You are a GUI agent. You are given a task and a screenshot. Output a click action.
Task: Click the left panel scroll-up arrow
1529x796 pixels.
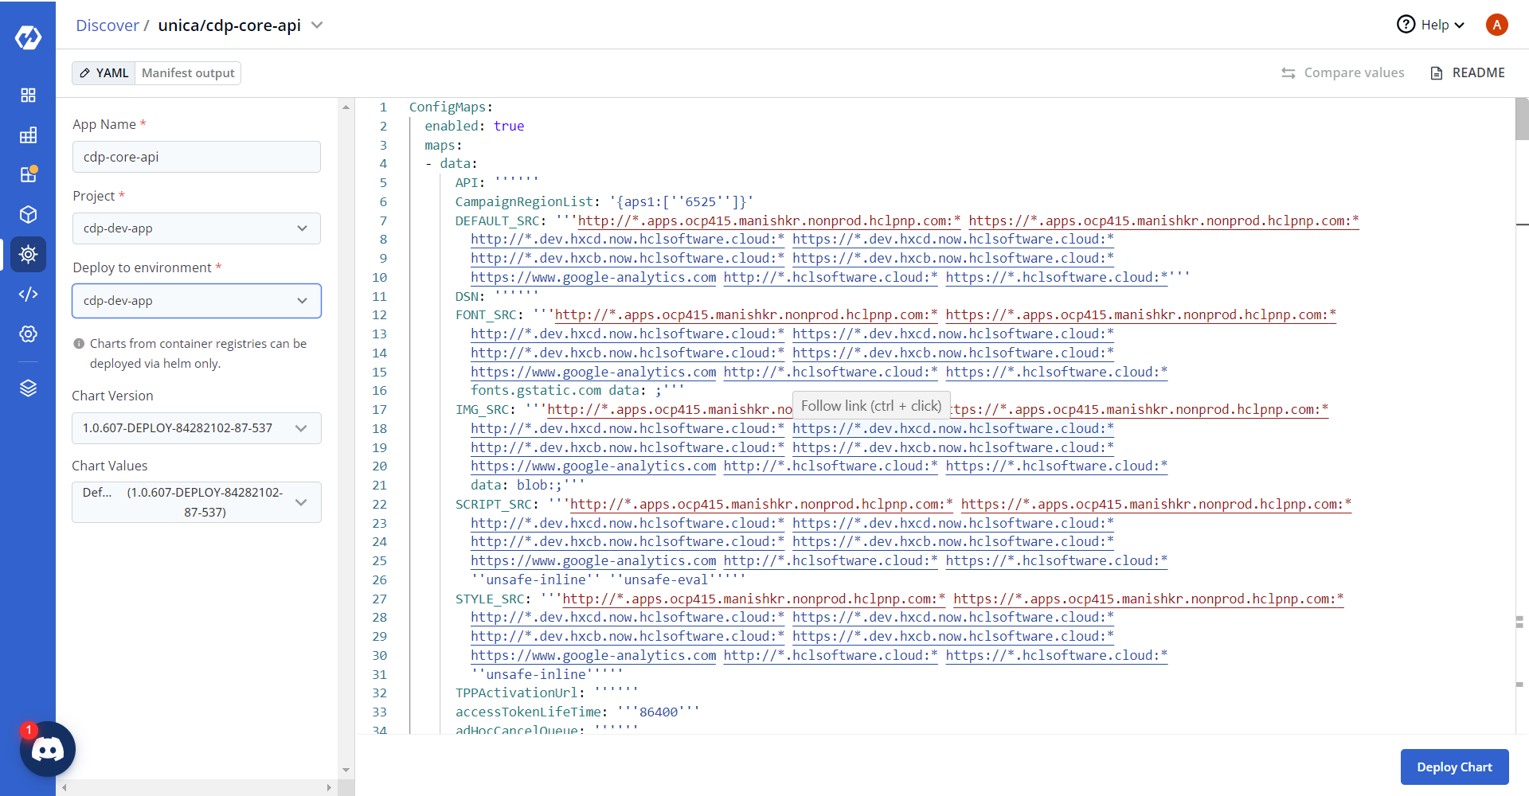(x=346, y=107)
